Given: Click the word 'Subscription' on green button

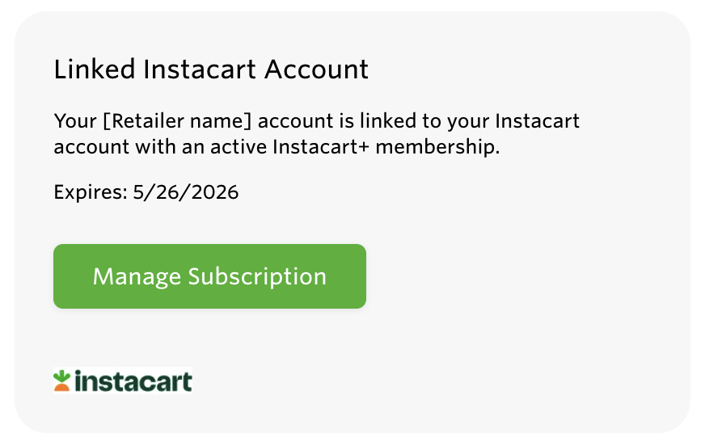Looking at the screenshot, I should [257, 276].
